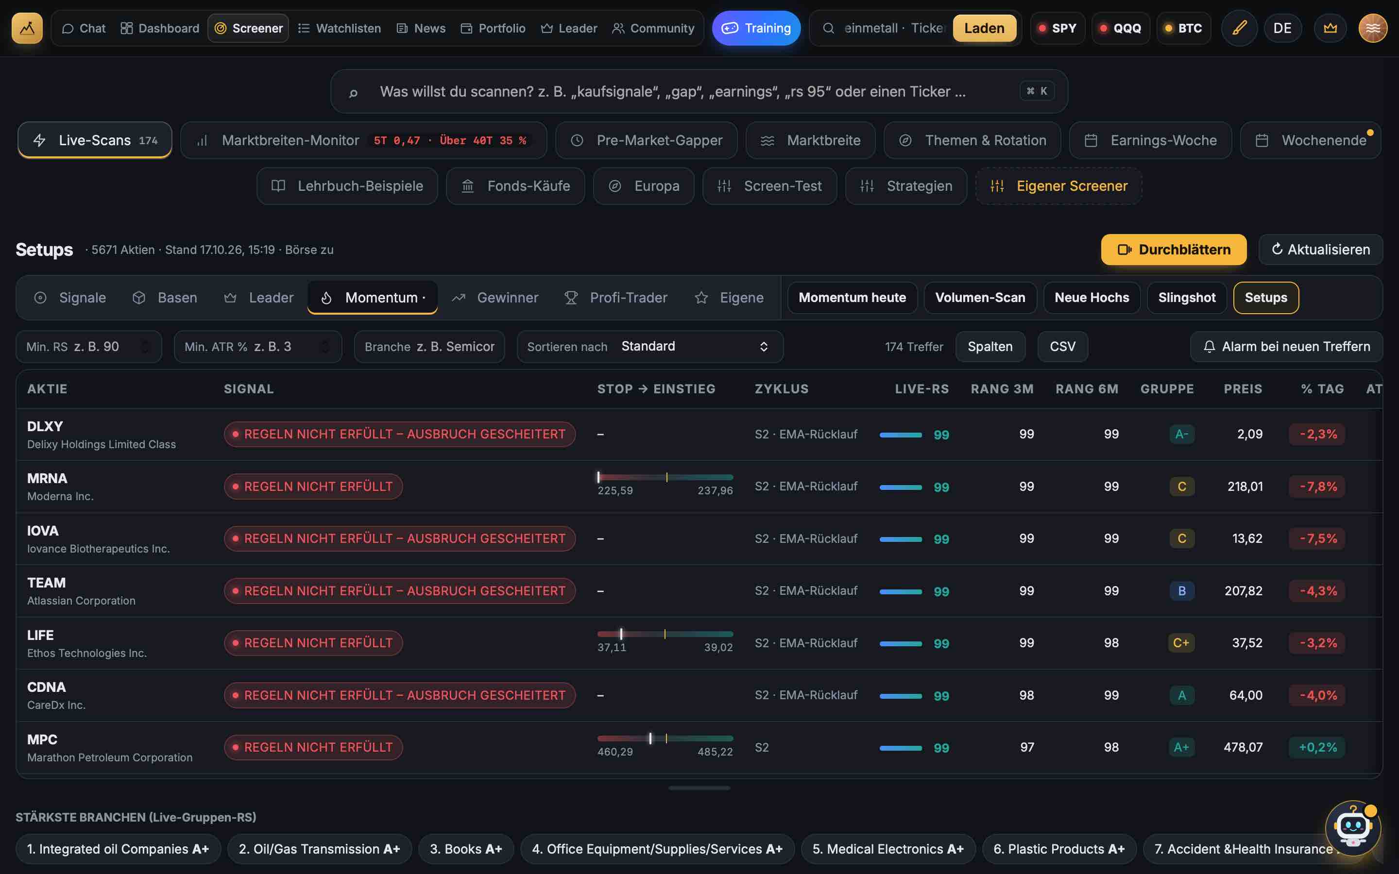Viewport: 1399px width, 874px height.
Task: Open the Eigener Screener tab
Action: tap(1058, 185)
